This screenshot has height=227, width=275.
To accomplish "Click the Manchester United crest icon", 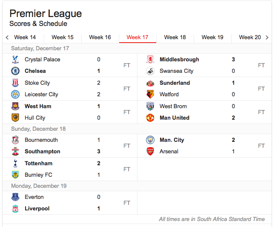I will coord(150,118).
